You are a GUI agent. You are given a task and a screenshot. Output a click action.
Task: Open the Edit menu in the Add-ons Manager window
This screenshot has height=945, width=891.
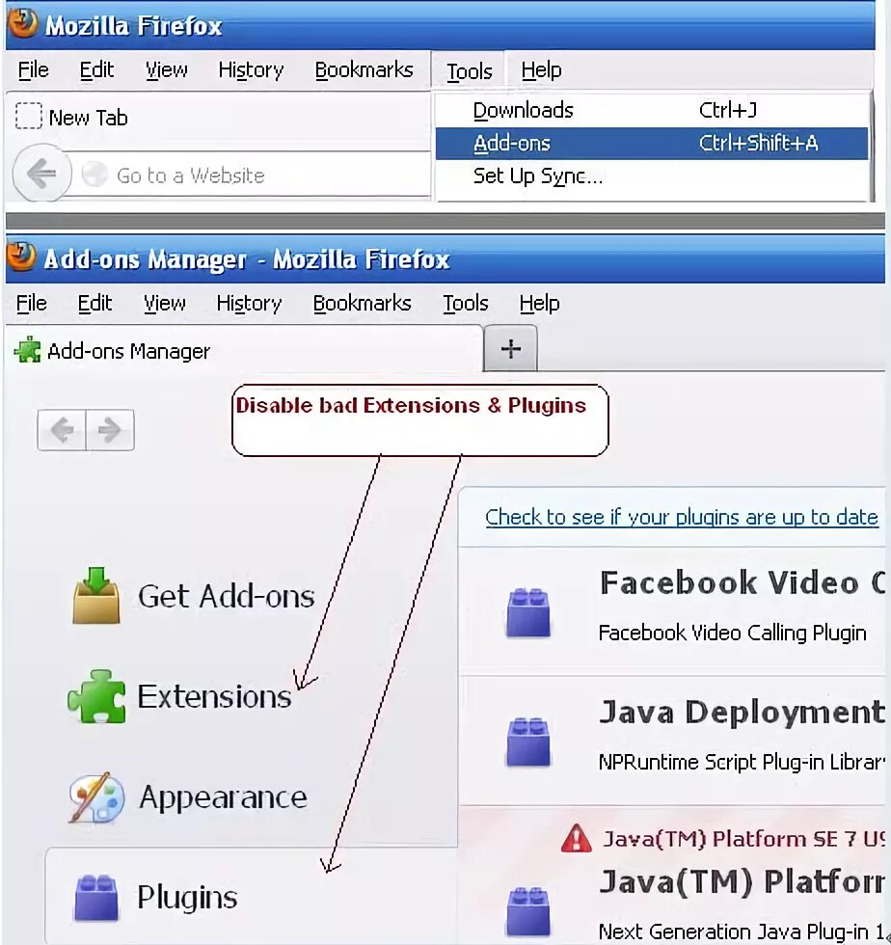94,303
